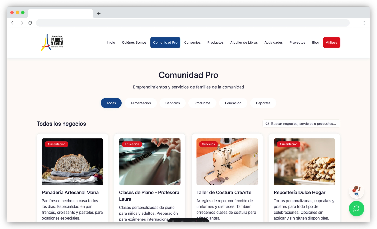
Task: Click the Todos los negocios heading
Action: point(61,124)
